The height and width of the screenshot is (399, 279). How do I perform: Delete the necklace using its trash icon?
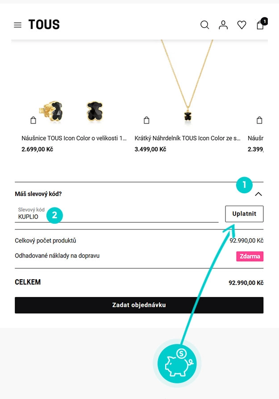[x=146, y=120]
